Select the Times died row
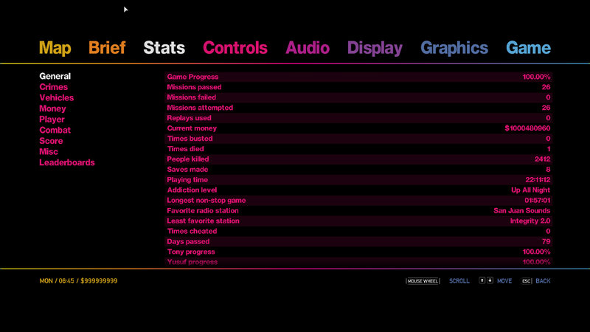This screenshot has height=332, width=590. tap(358, 149)
